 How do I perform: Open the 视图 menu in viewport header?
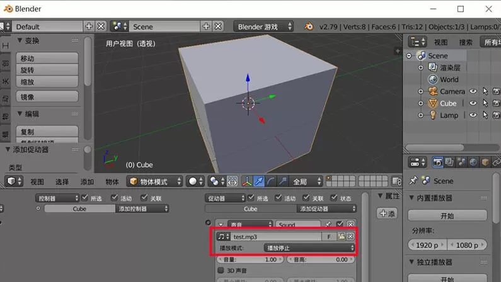coord(37,182)
